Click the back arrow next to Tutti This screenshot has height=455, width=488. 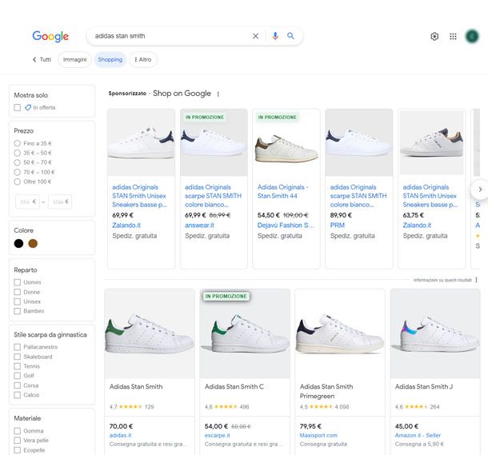[34, 59]
